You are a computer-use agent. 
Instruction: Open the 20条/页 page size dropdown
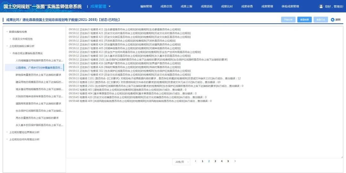click(181, 162)
